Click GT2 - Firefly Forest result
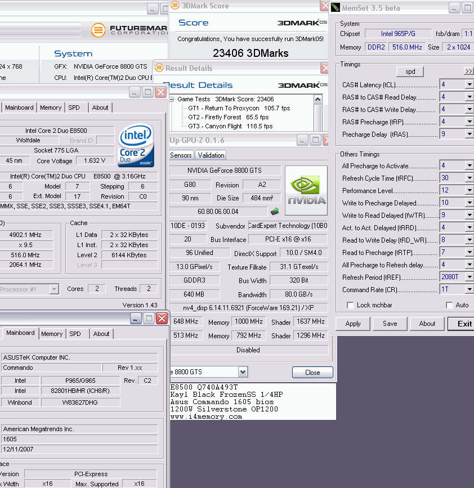 pos(229,117)
